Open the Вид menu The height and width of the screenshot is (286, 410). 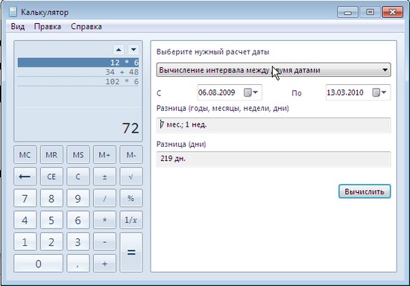pos(18,27)
